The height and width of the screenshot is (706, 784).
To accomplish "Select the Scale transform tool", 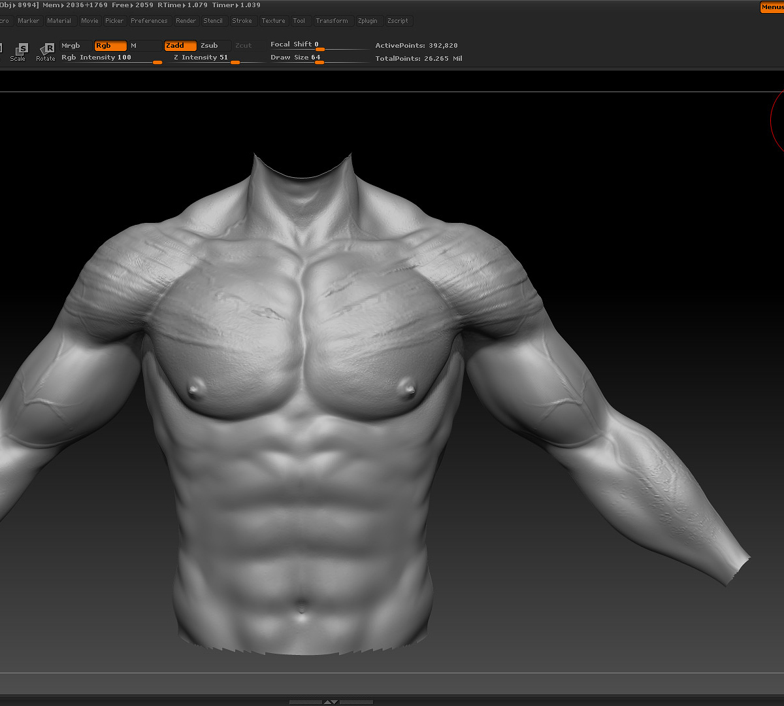I will pyautogui.click(x=19, y=52).
